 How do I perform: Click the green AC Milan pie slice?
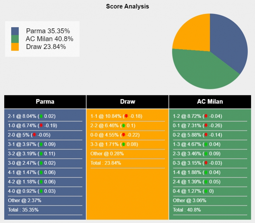pyautogui.click(x=202, y=70)
